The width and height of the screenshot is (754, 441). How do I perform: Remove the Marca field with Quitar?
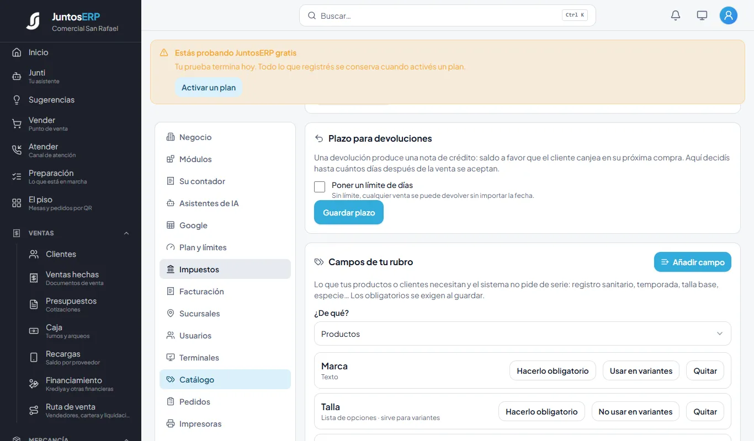[x=705, y=371]
